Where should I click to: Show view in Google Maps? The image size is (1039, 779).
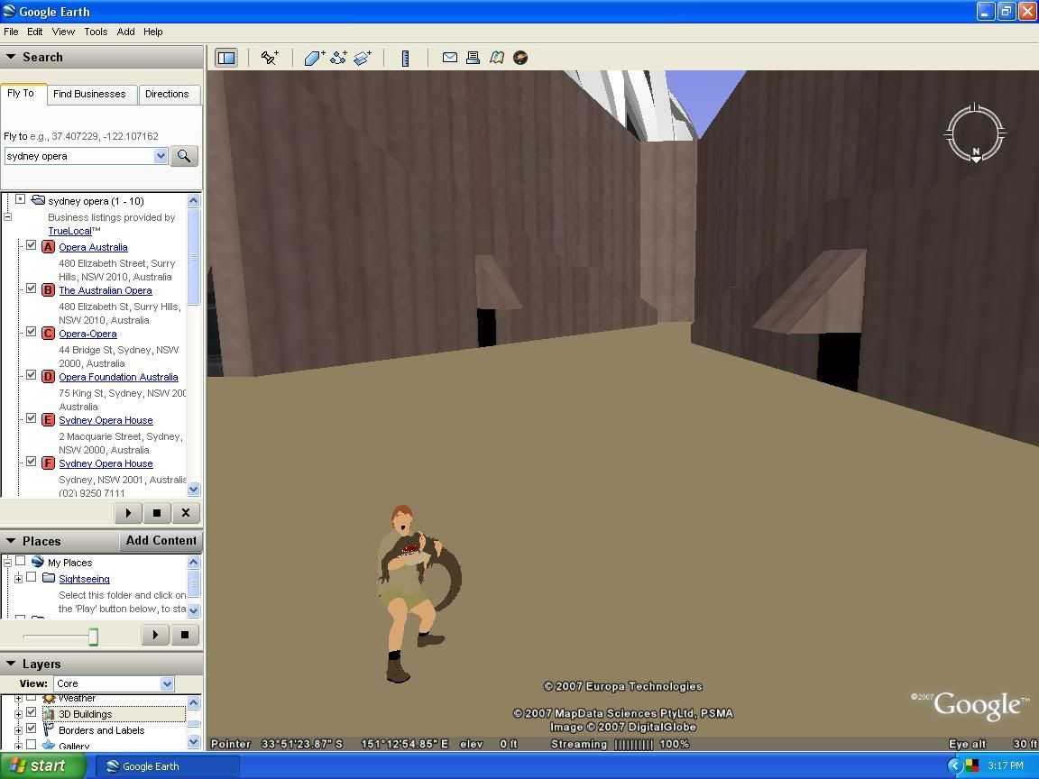[497, 58]
